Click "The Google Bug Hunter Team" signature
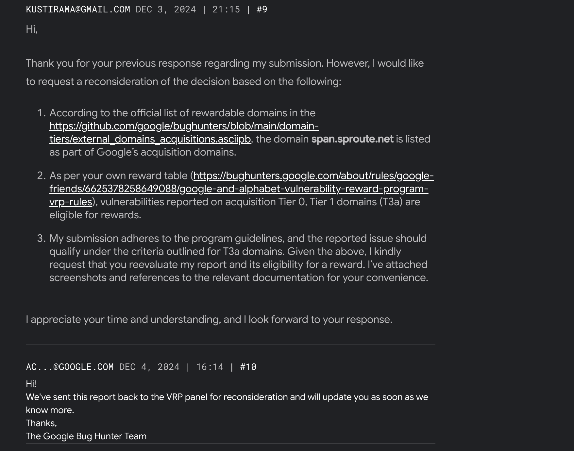 (86, 436)
